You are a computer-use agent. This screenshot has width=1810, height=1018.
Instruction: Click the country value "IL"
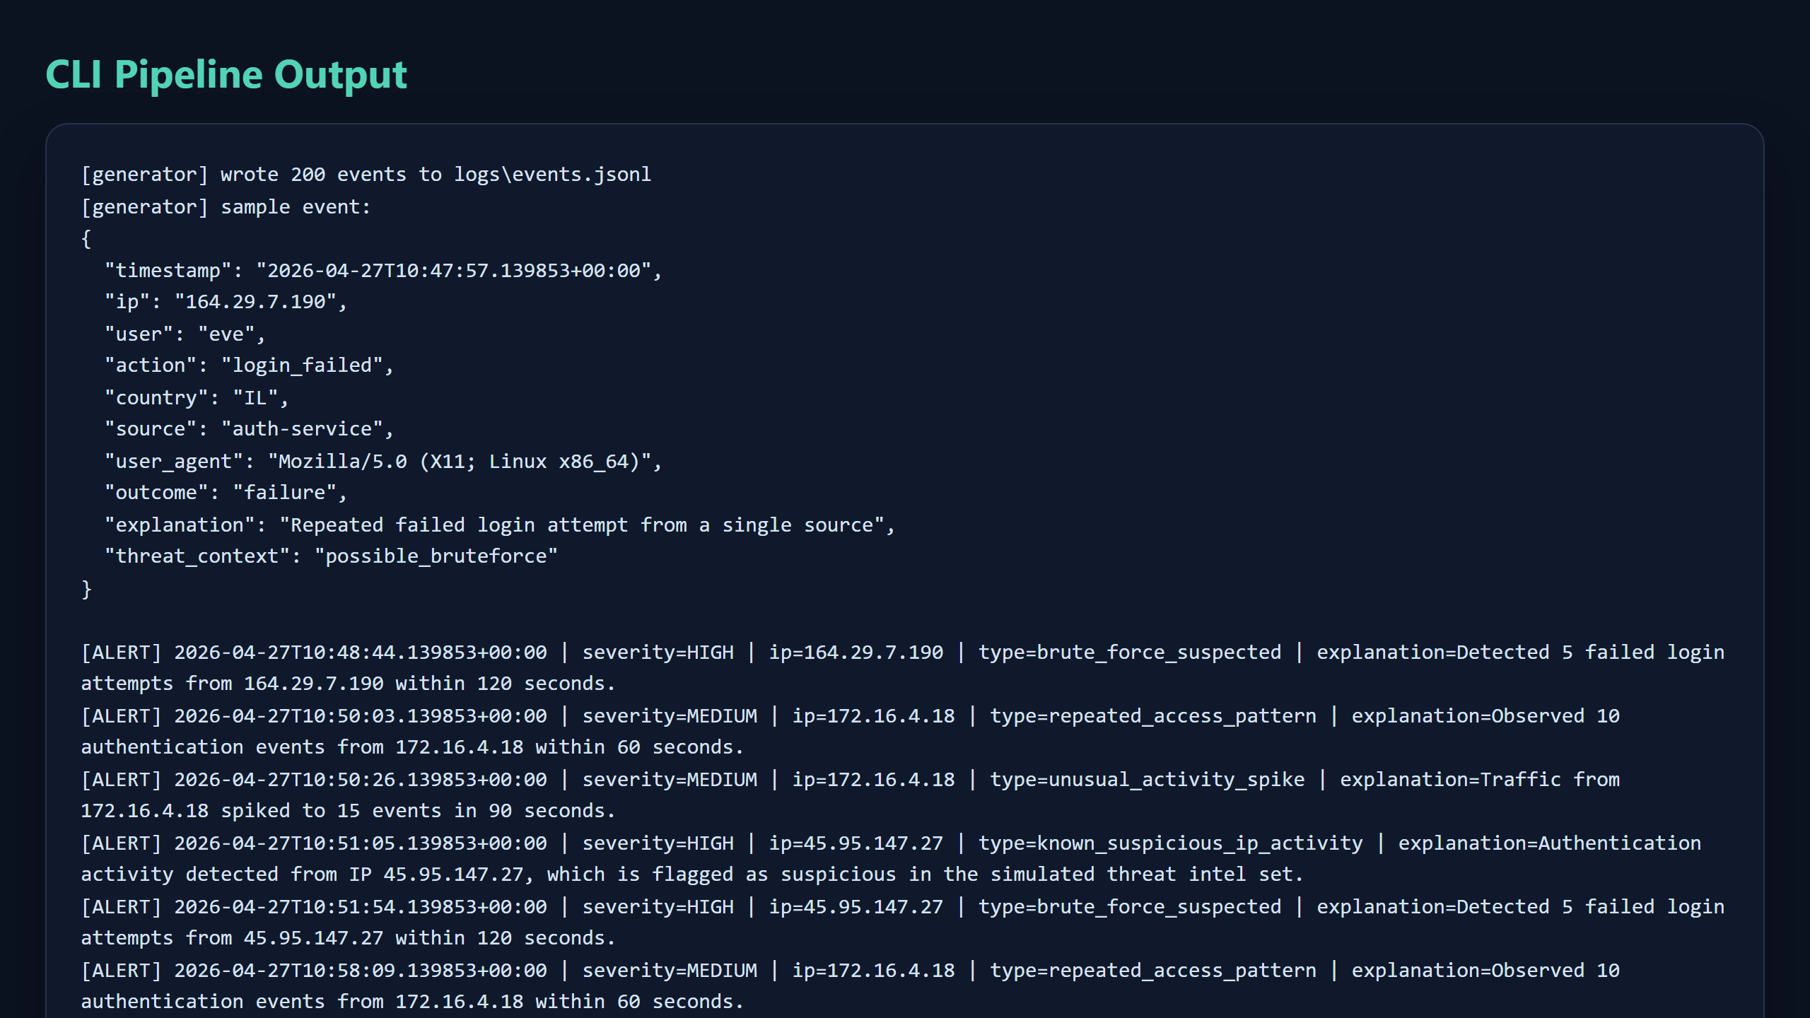coord(258,397)
